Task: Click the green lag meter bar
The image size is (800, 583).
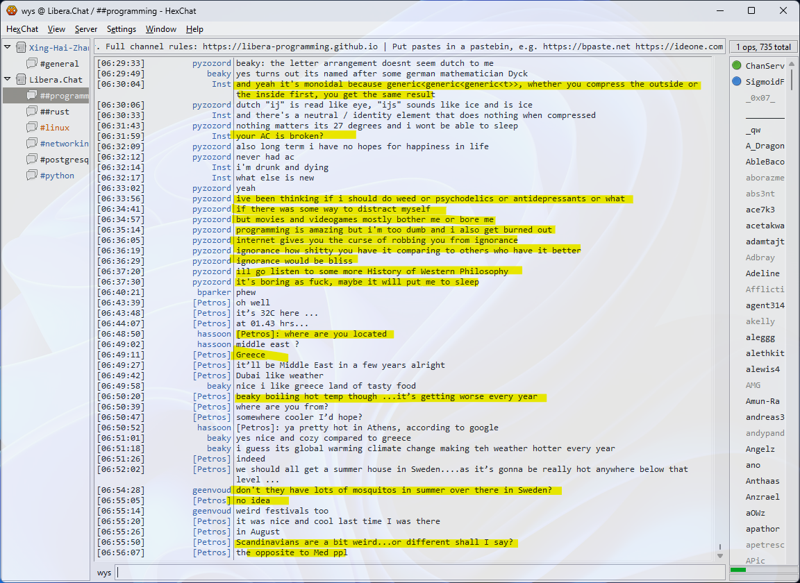Action: click(738, 570)
